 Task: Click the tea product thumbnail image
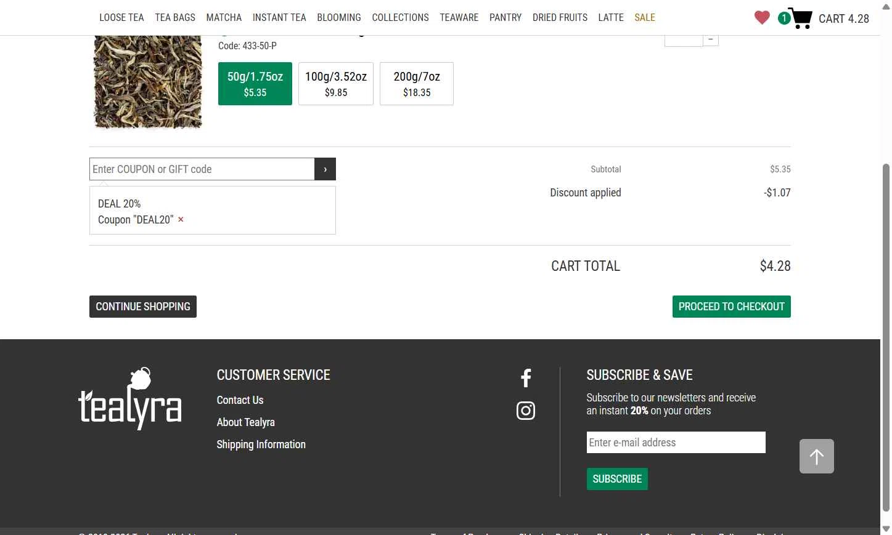147,82
